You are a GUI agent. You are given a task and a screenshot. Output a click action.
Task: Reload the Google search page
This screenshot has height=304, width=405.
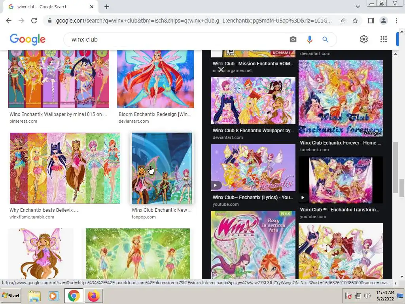[x=34, y=21]
